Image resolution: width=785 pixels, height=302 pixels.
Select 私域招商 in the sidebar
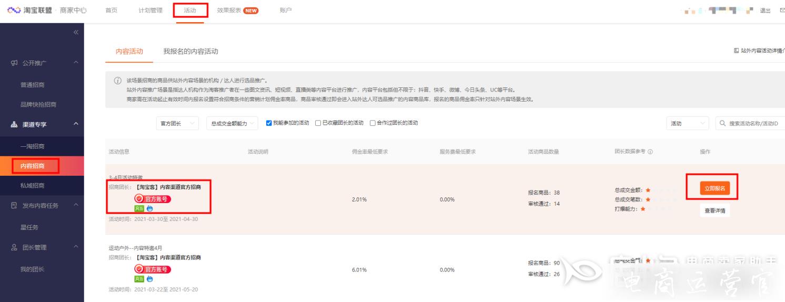coord(32,185)
